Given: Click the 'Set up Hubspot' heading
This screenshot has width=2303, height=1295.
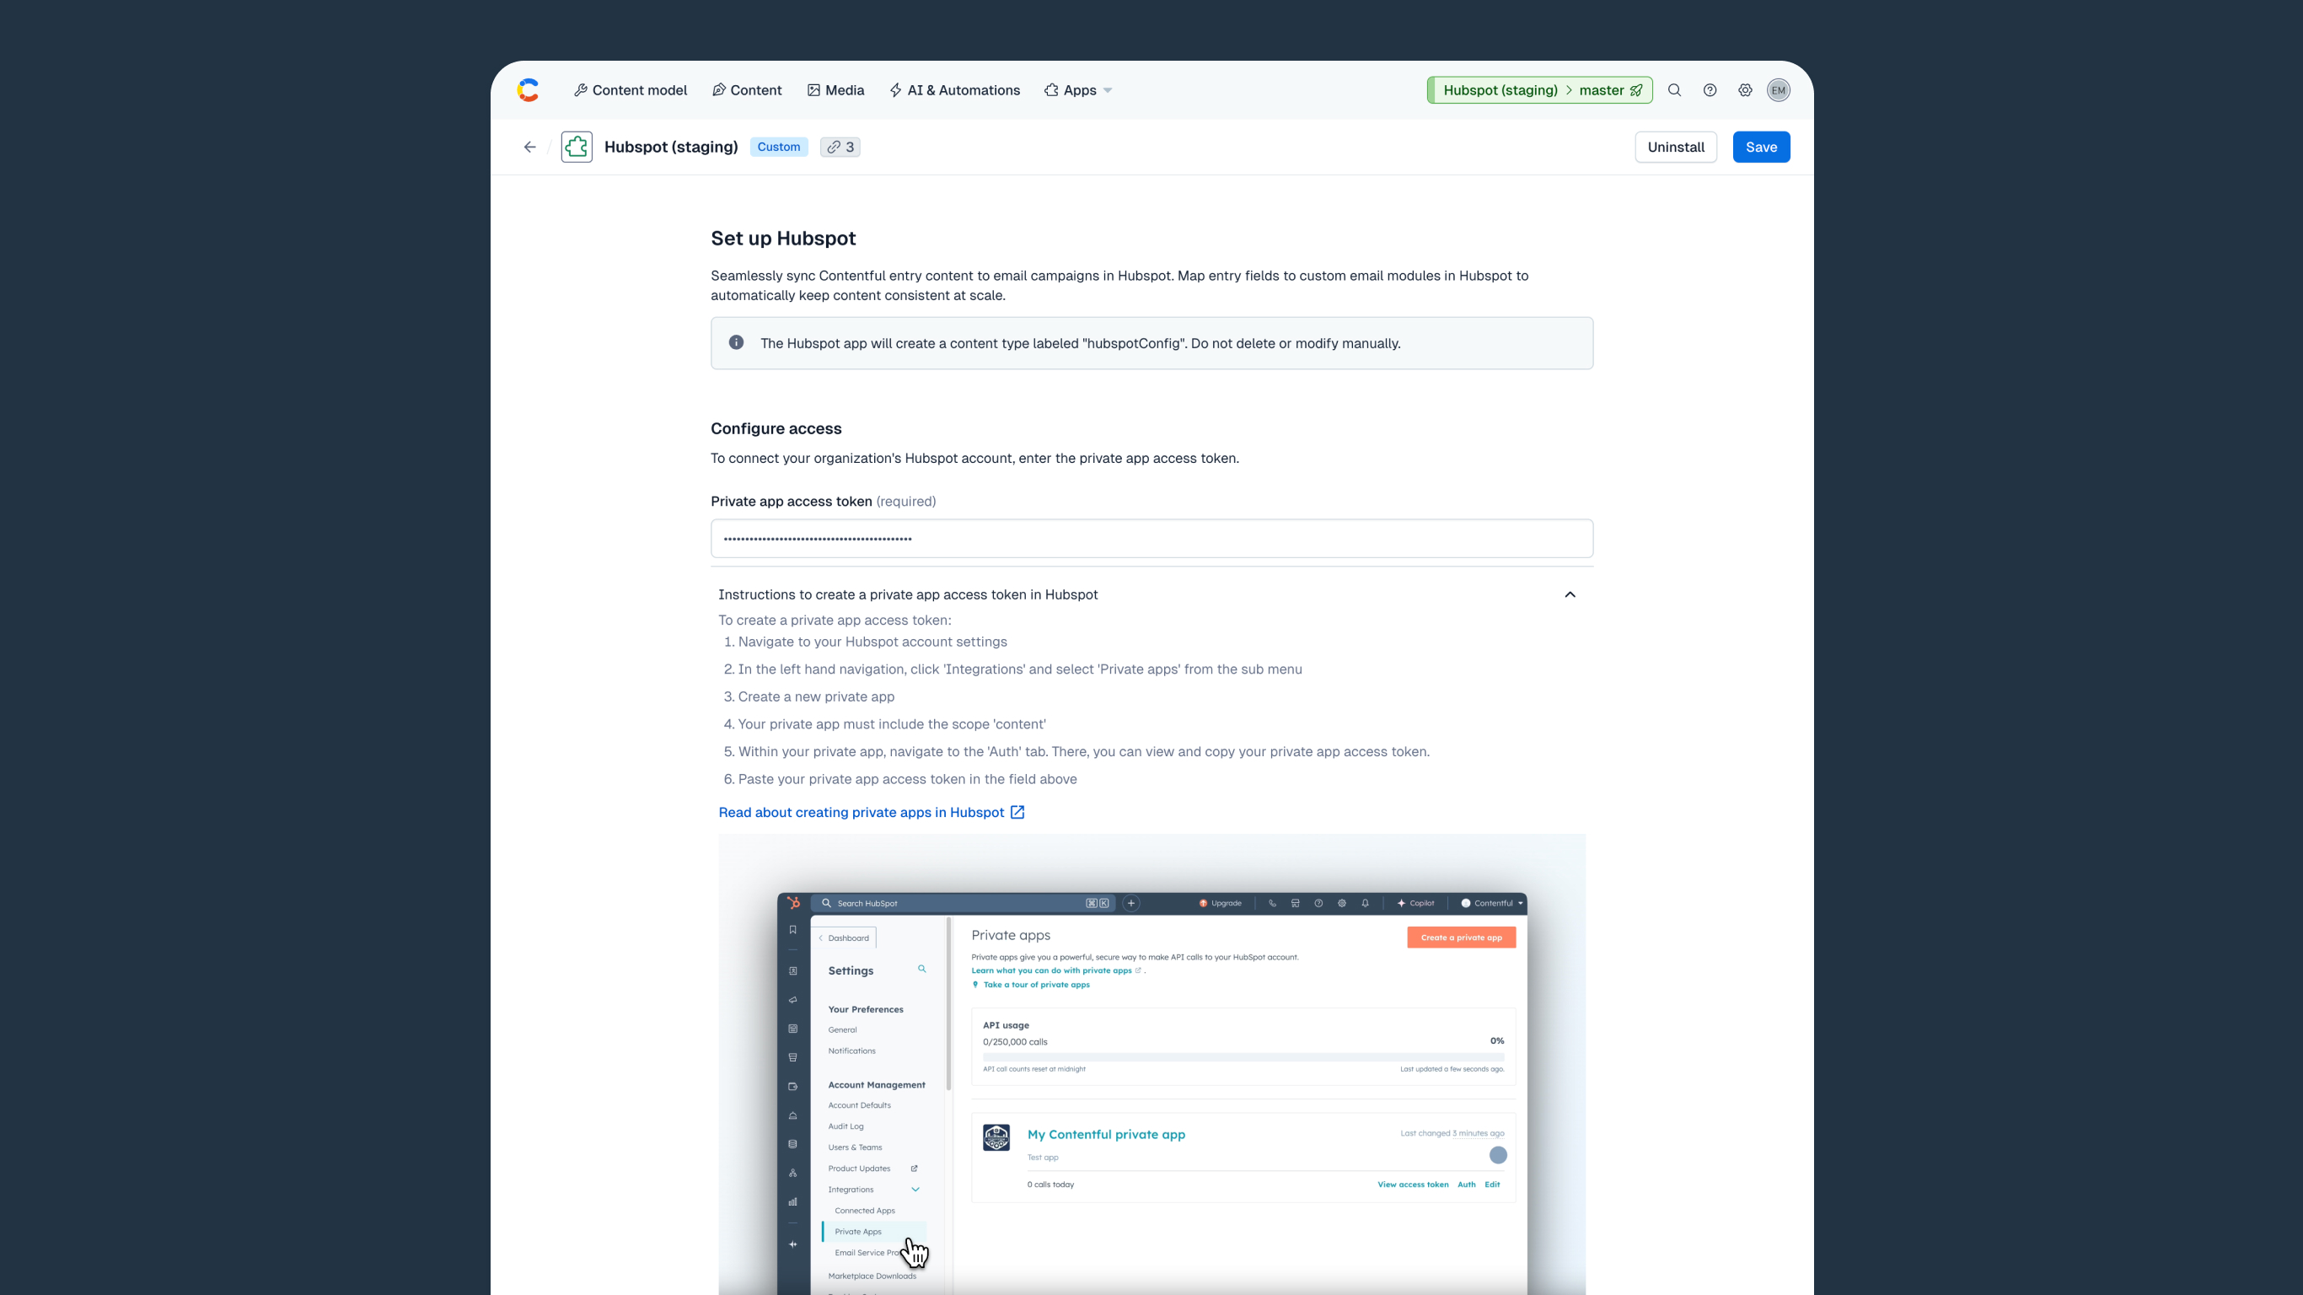Looking at the screenshot, I should click(783, 238).
